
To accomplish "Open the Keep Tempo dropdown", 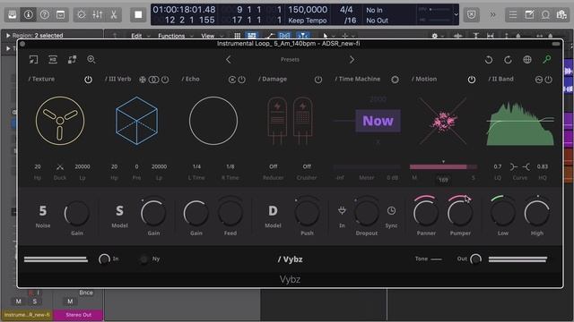I will point(308,21).
